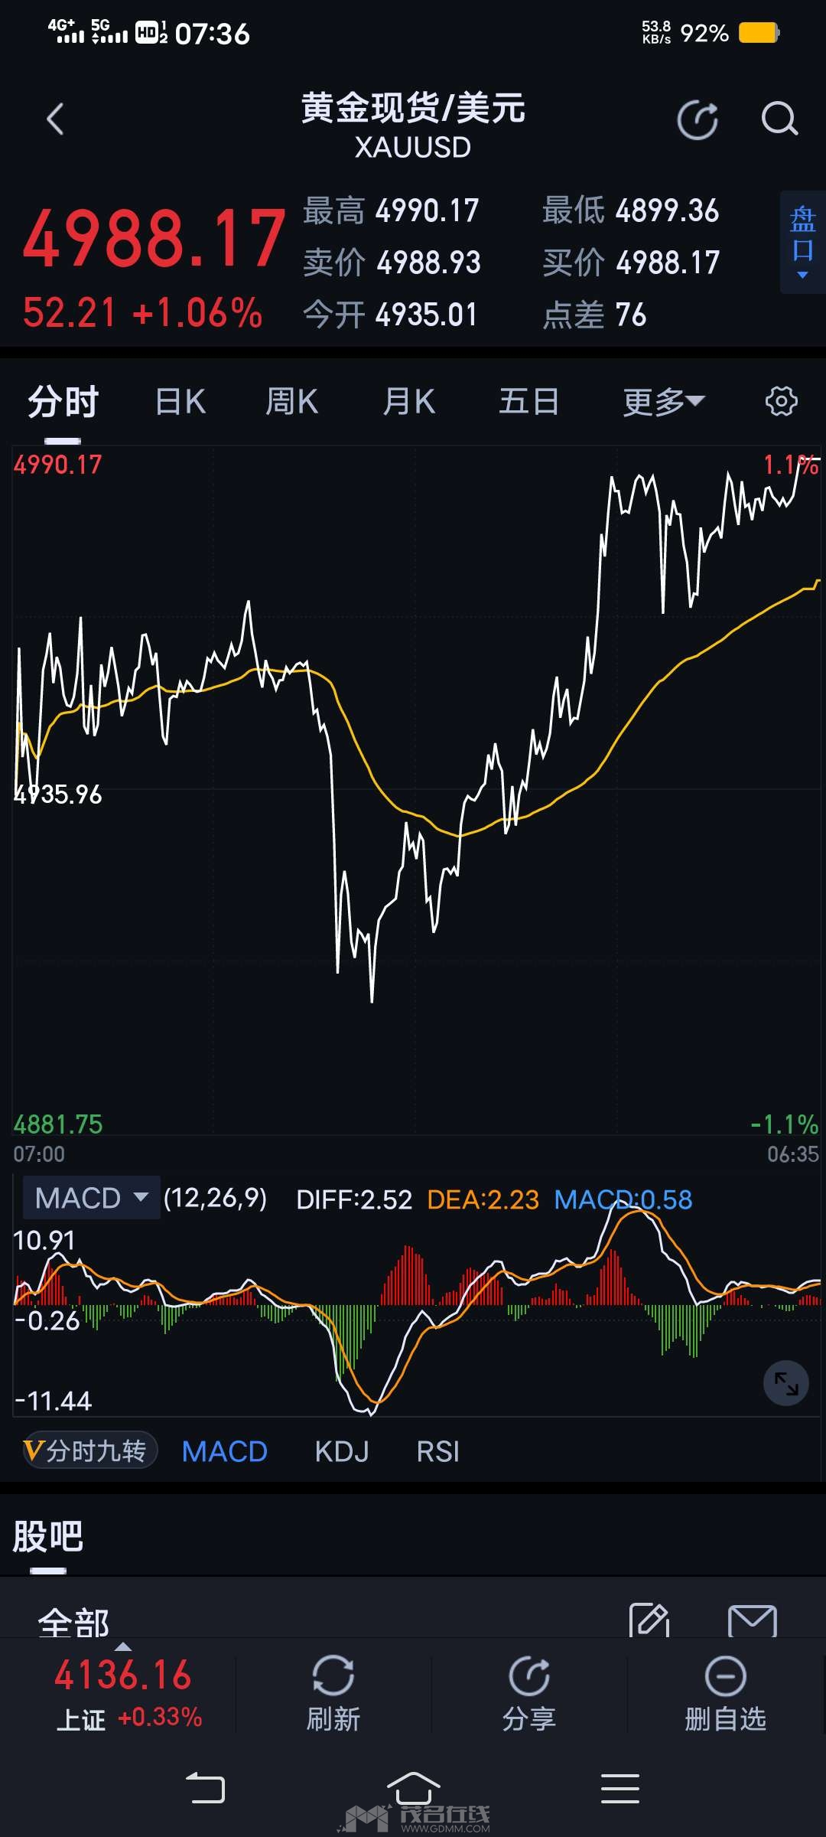The image size is (826, 1837).
Task: Tap the write post pencil icon
Action: [649, 1620]
